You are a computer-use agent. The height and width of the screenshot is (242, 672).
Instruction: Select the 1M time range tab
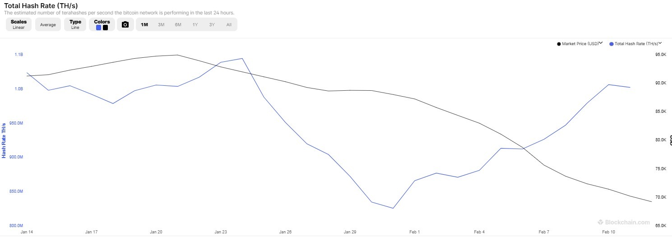coord(144,25)
